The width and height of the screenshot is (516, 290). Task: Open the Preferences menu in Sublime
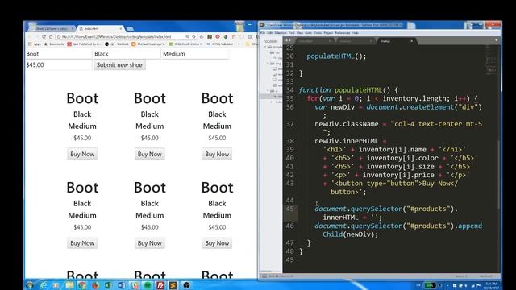click(x=343, y=33)
